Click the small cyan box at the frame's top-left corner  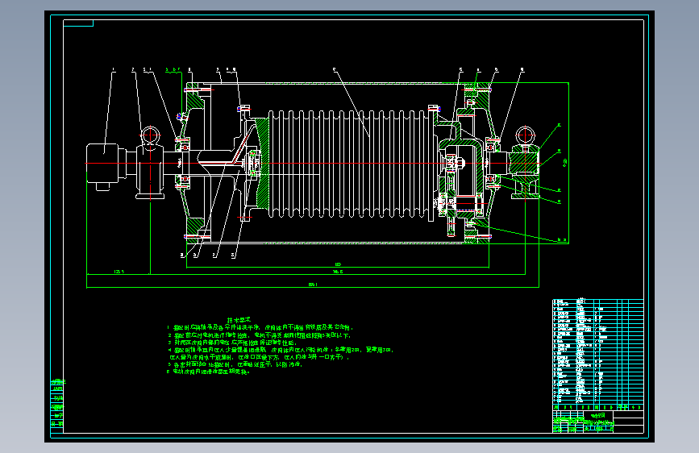click(78, 23)
